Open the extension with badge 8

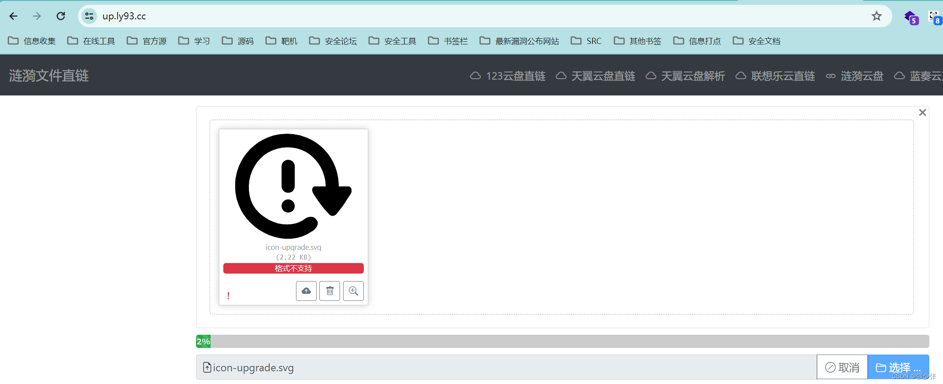coord(935,17)
